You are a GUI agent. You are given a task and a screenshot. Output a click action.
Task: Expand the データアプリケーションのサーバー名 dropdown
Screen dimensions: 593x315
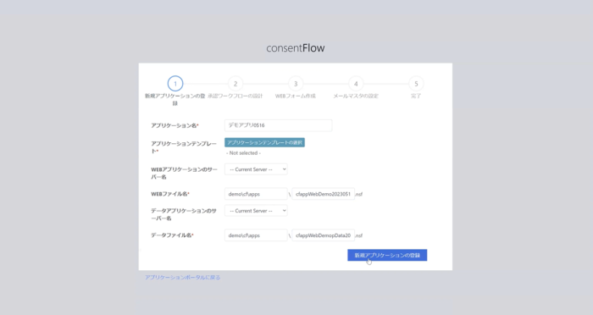[256, 211]
